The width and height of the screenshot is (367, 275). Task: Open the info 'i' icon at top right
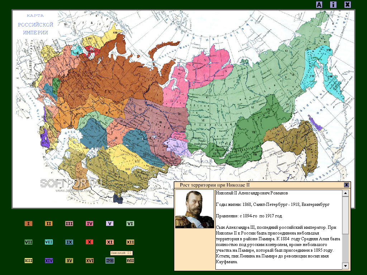[333, 5]
